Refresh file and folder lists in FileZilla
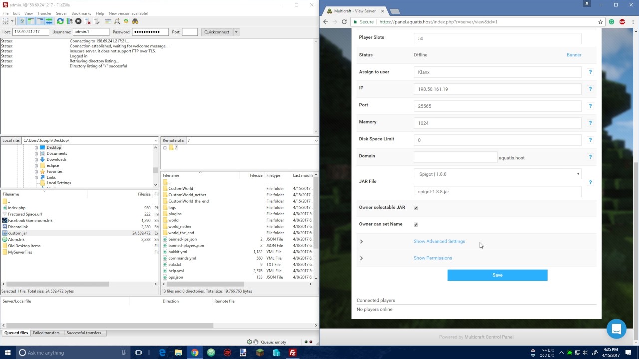Image resolution: width=639 pixels, height=359 pixels. (x=60, y=21)
